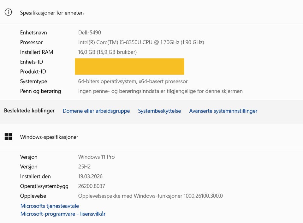This screenshot has height=223, width=303.
Task: Click the info icon beside Spesifikasjoner for enheten
Action: point(8,13)
